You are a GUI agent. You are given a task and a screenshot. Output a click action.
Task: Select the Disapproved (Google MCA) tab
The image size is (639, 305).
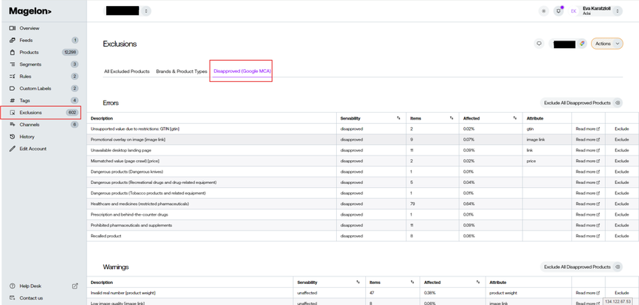(x=242, y=71)
